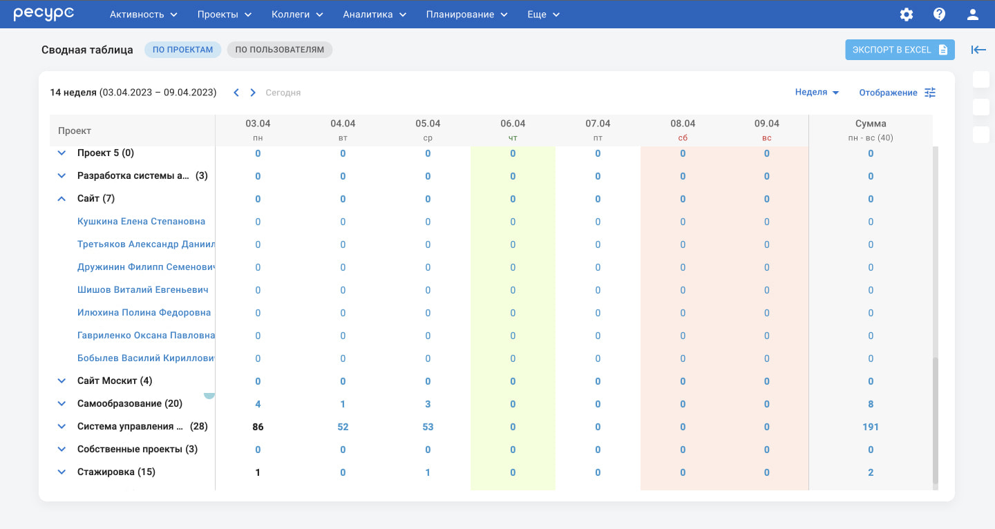Jump to Сегодня
This screenshot has width=995, height=529.
click(x=283, y=93)
